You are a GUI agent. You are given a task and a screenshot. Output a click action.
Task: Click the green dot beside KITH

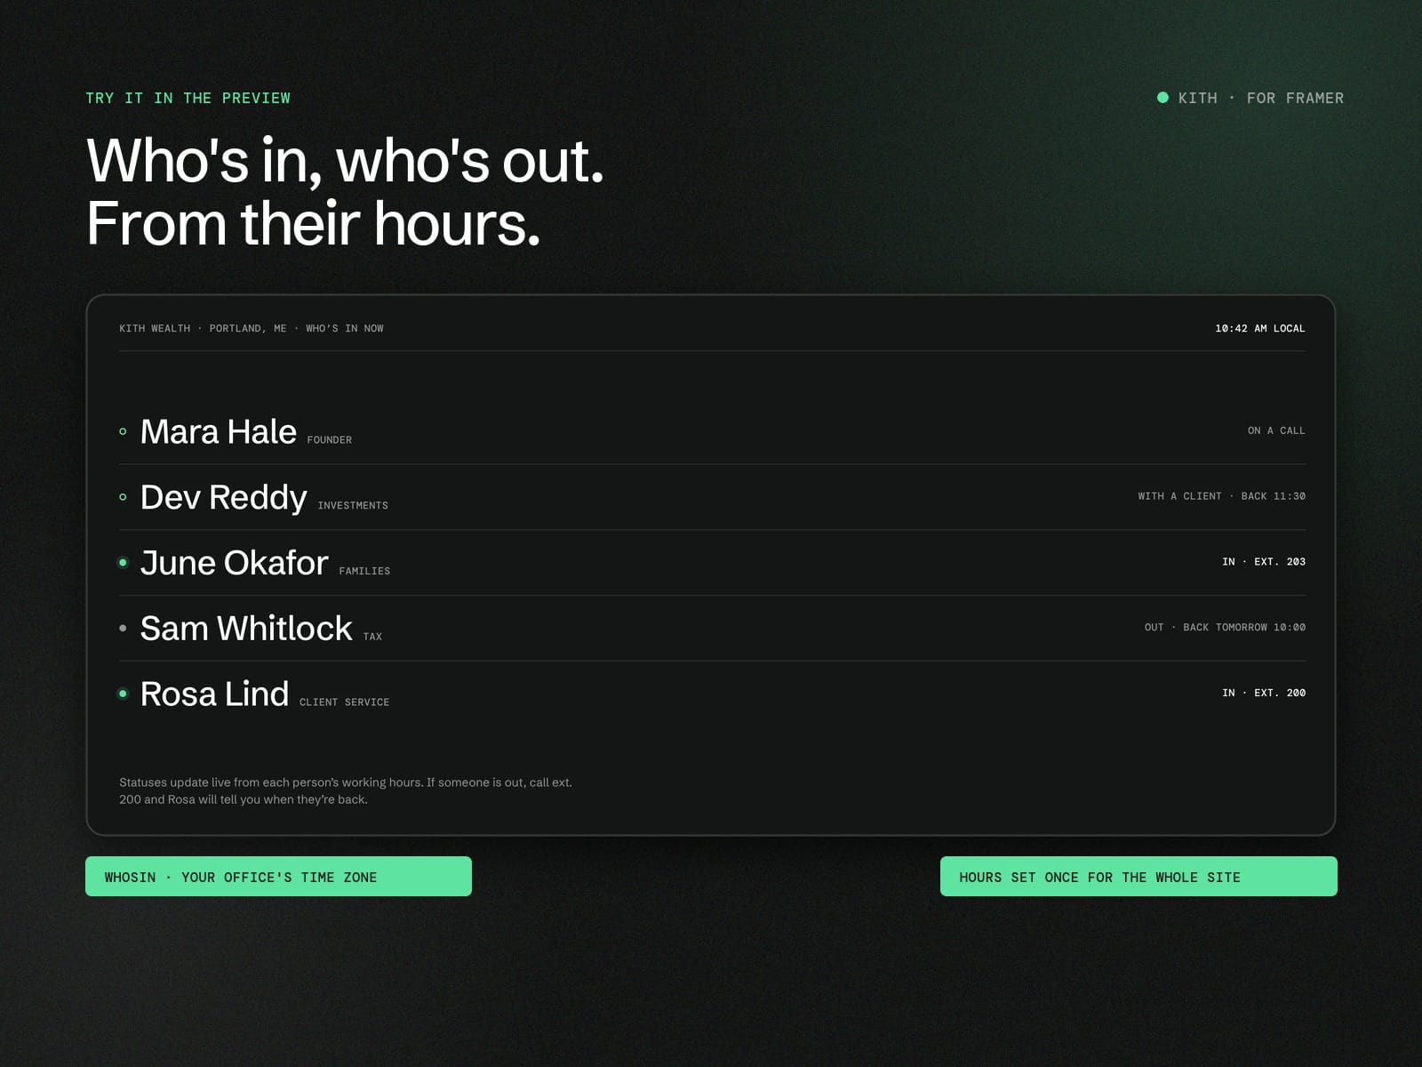(1162, 98)
